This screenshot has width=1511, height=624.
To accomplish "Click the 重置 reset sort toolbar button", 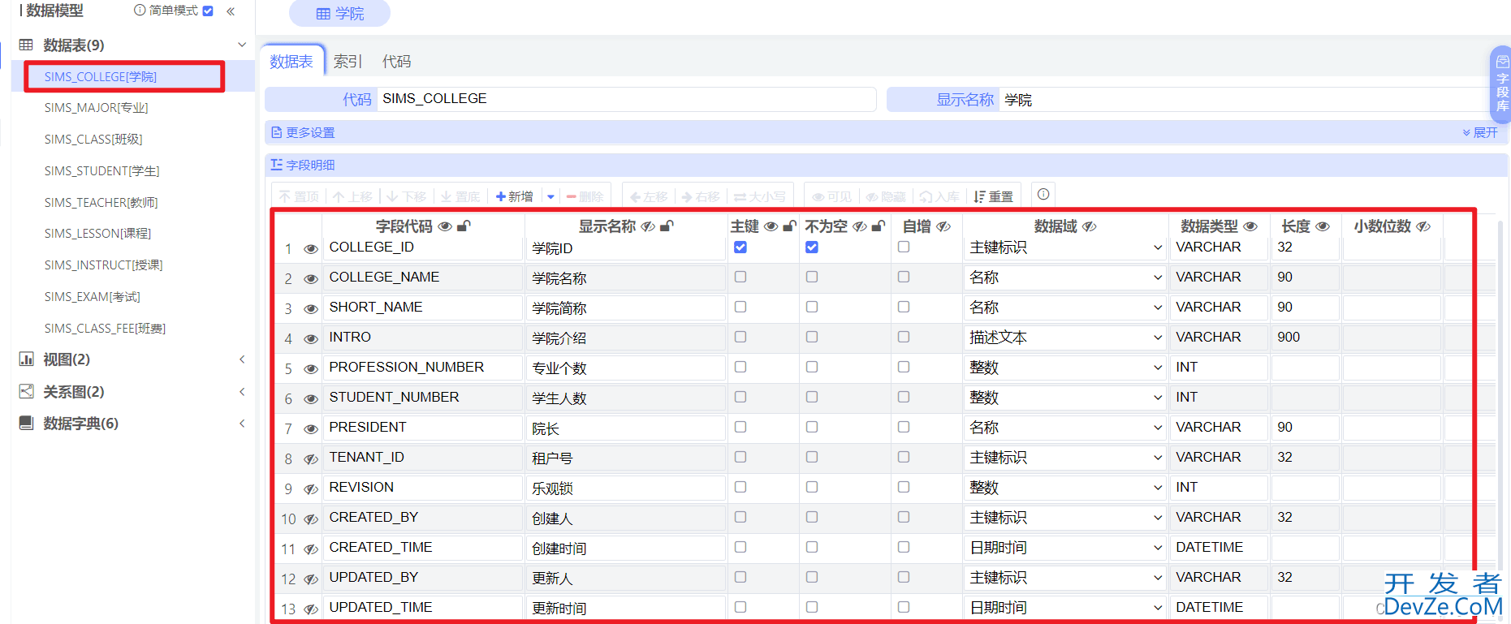I will click(x=993, y=196).
